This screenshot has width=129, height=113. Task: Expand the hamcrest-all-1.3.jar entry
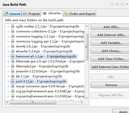click(x=8, y=56)
